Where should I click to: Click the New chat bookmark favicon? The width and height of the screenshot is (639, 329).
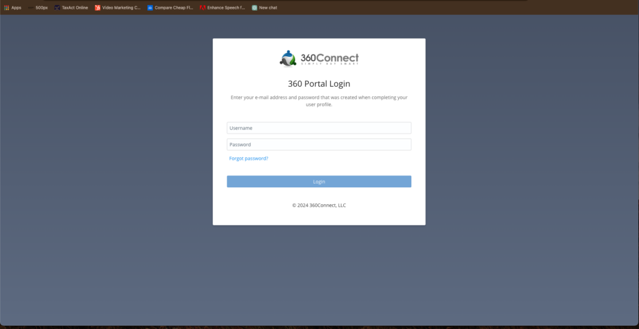[x=254, y=7]
